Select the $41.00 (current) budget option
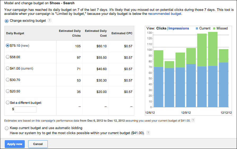Screen dimensions: 237x149 click(8, 68)
